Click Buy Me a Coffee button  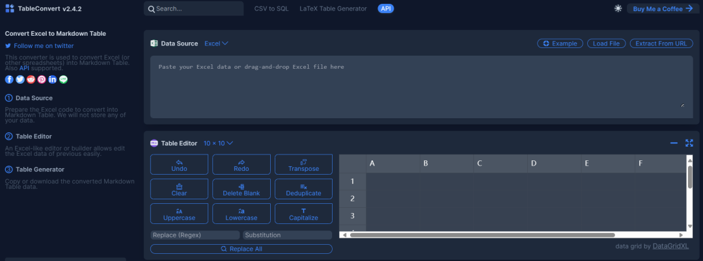tap(663, 8)
